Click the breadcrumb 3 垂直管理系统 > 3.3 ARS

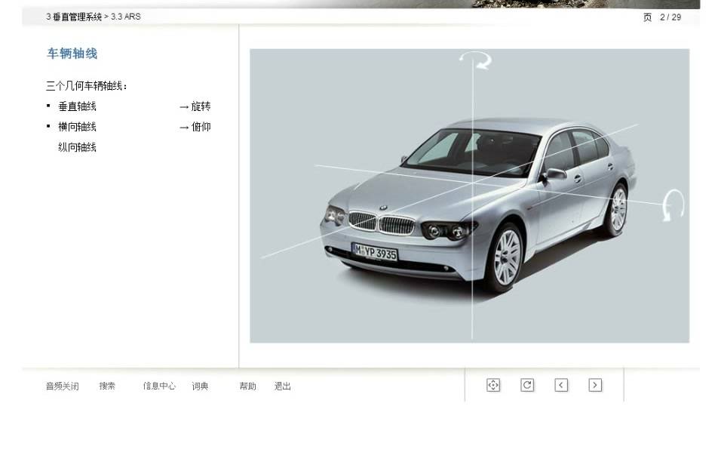(93, 17)
